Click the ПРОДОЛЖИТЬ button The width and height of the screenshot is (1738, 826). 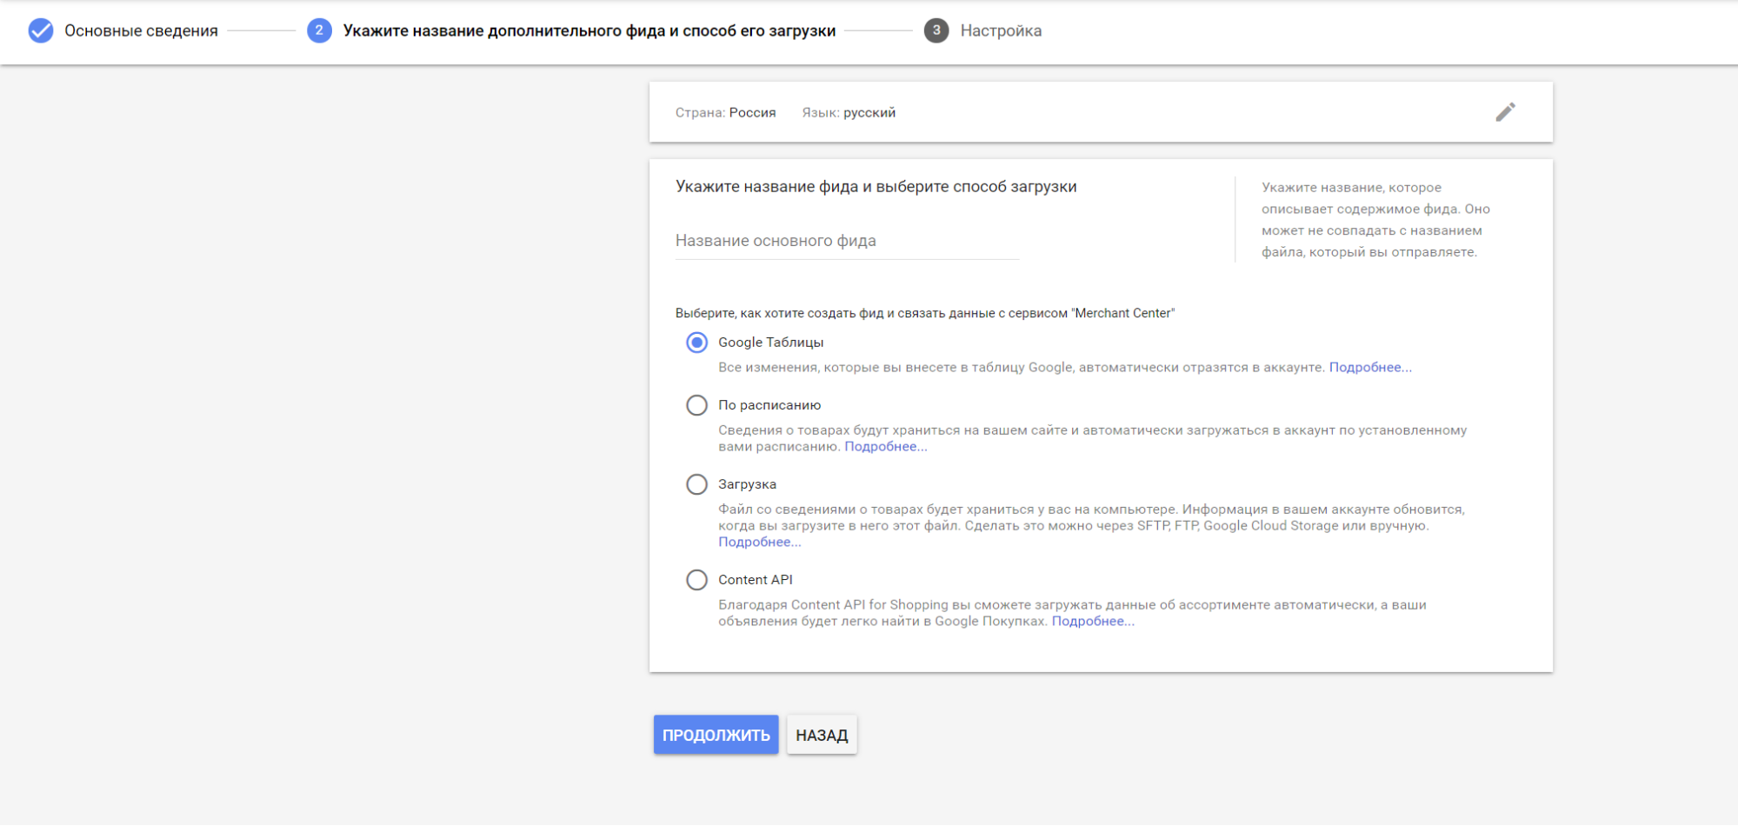click(716, 735)
